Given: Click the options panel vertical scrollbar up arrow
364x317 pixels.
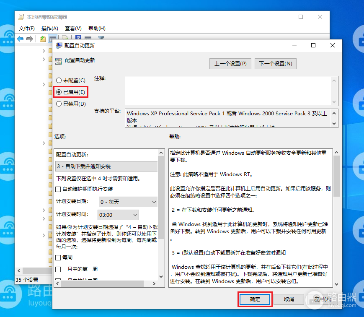Looking at the screenshot, I should [x=161, y=153].
